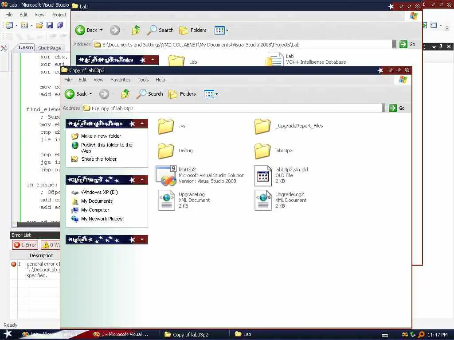The width and height of the screenshot is (454, 340).
Task: Switch to 1 - Microsoft Visual taskbar button
Action: 121,334
